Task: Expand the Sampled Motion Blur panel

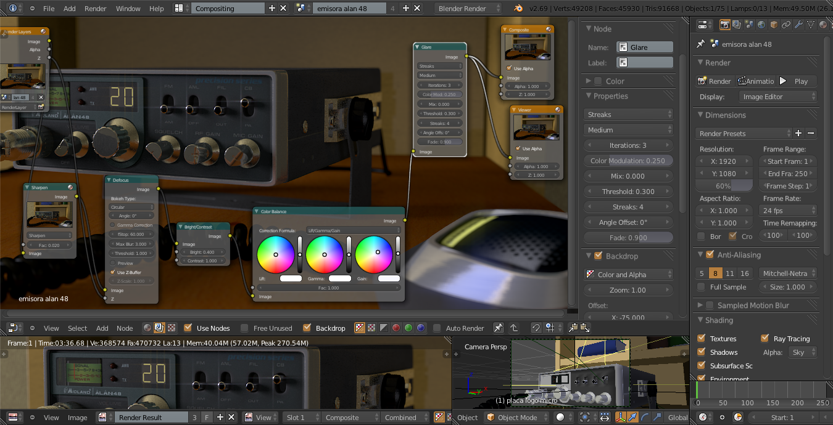Action: 700,306
